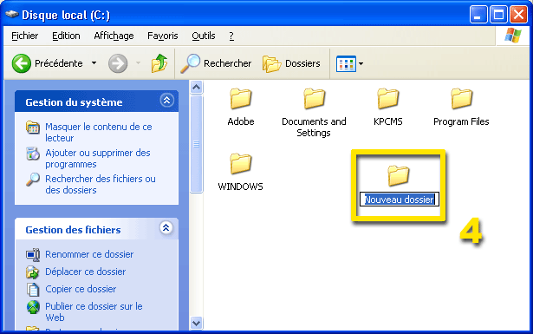Click the Dossiers toolbar label
The height and width of the screenshot is (334, 533).
[302, 63]
